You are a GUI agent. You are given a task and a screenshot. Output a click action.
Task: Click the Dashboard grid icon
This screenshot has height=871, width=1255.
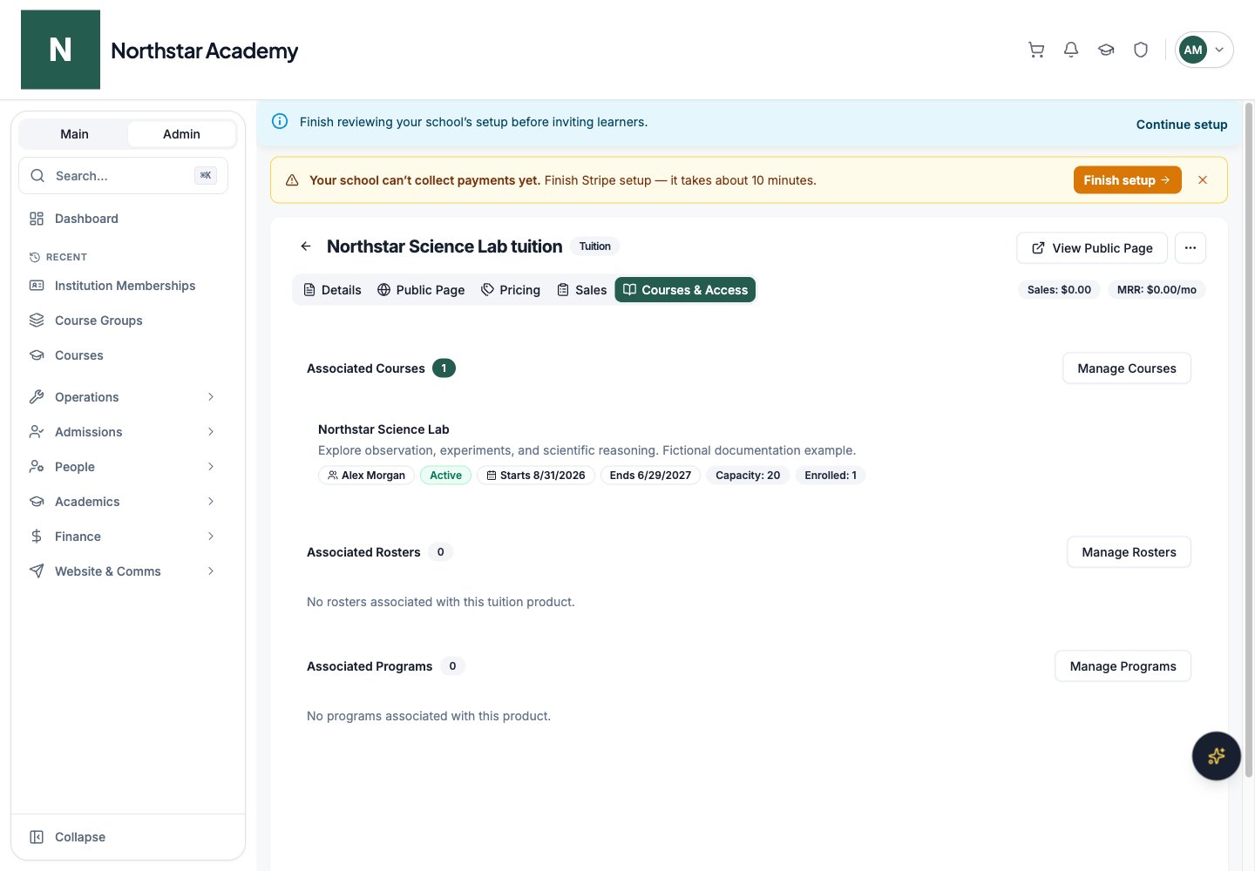(x=37, y=219)
